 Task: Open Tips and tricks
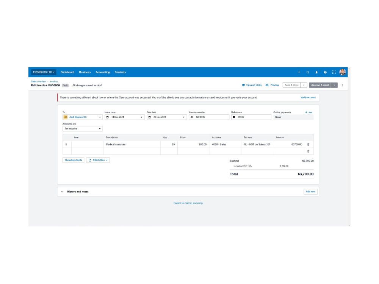[252, 85]
